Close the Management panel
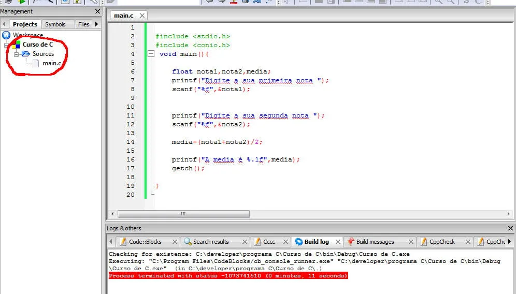This screenshot has height=294, width=516. click(98, 11)
